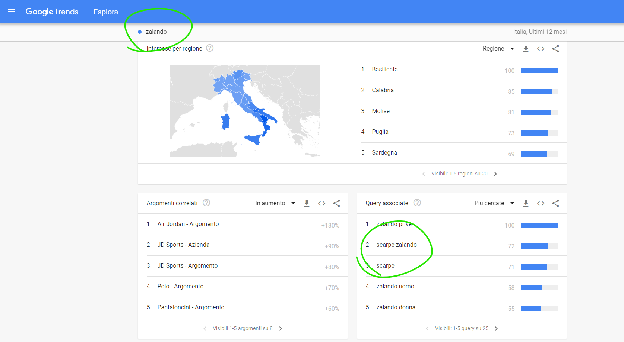Open help for Query associate
This screenshot has width=624, height=342.
pyautogui.click(x=417, y=203)
